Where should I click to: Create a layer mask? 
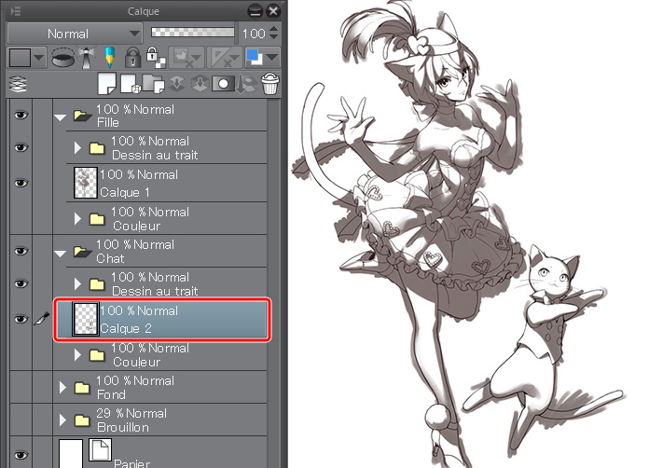(x=223, y=84)
